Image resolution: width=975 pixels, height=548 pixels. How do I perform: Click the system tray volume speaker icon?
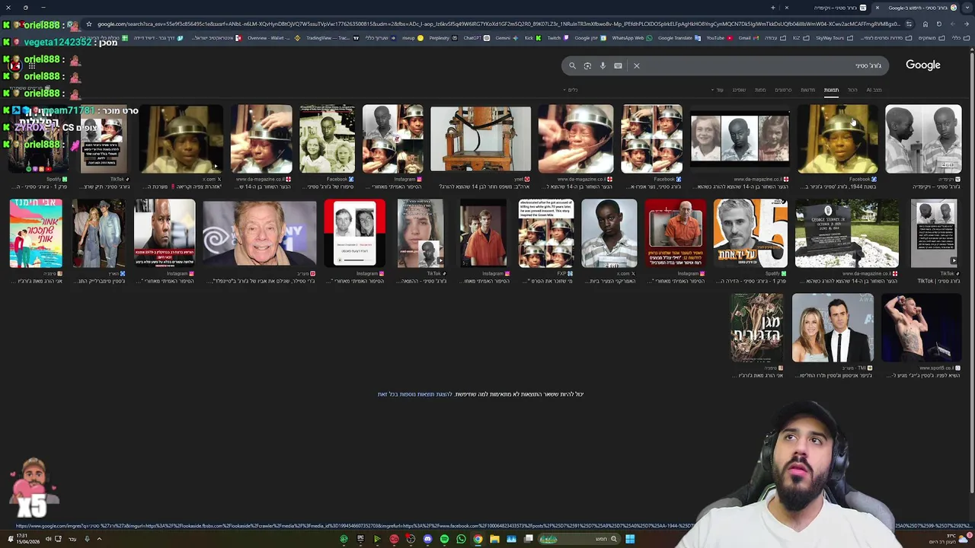(49, 539)
